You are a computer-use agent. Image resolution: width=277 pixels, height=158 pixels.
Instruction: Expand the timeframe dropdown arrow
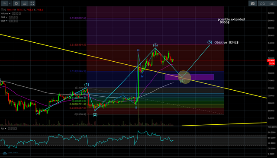10,3
